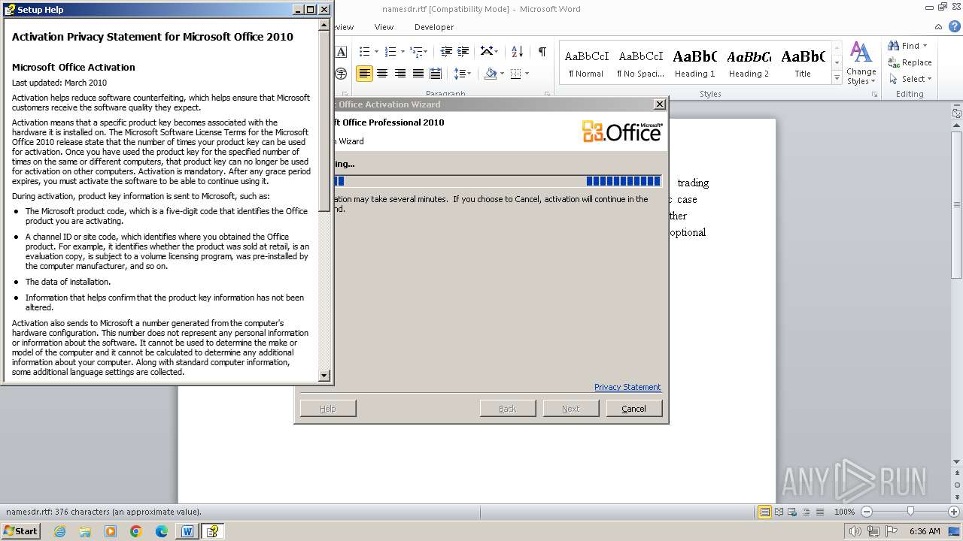This screenshot has height=541, width=963.
Task: Apply the Heading 2 style
Action: (x=749, y=62)
